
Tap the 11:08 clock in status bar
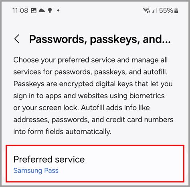tap(20, 10)
